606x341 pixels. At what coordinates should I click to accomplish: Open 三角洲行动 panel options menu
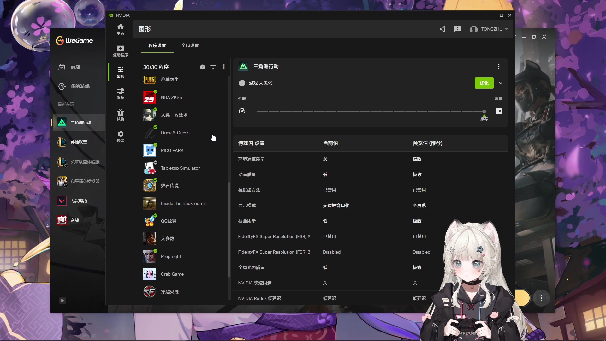coord(498,66)
